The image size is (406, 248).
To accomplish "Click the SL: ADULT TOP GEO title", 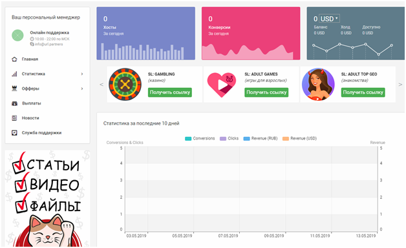I will (359, 74).
